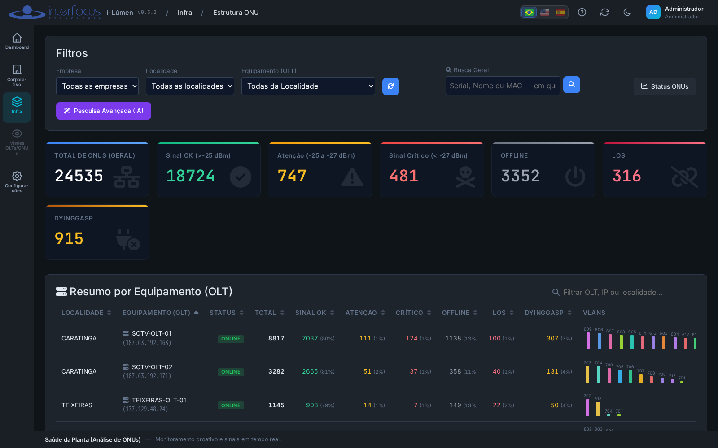Open the Dashboard sidebar icon
This screenshot has height=448, width=718.
[17, 41]
